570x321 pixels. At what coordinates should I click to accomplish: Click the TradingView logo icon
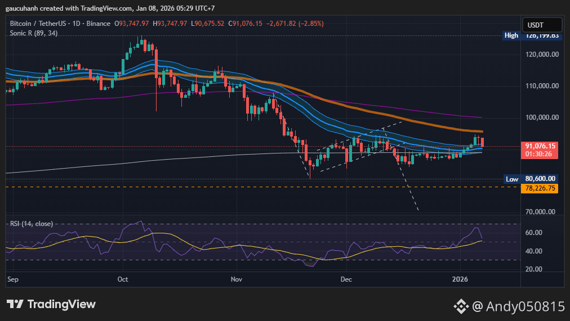(15, 304)
